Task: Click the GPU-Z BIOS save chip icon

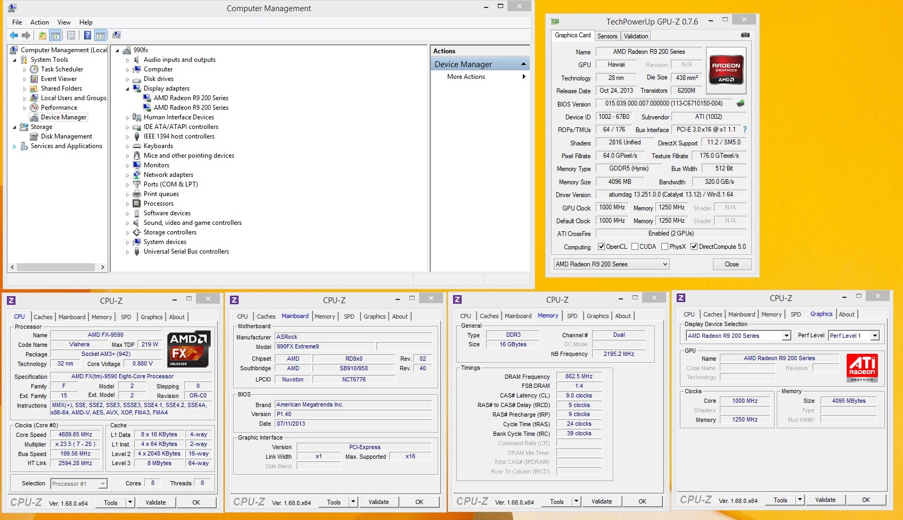Action: [741, 103]
